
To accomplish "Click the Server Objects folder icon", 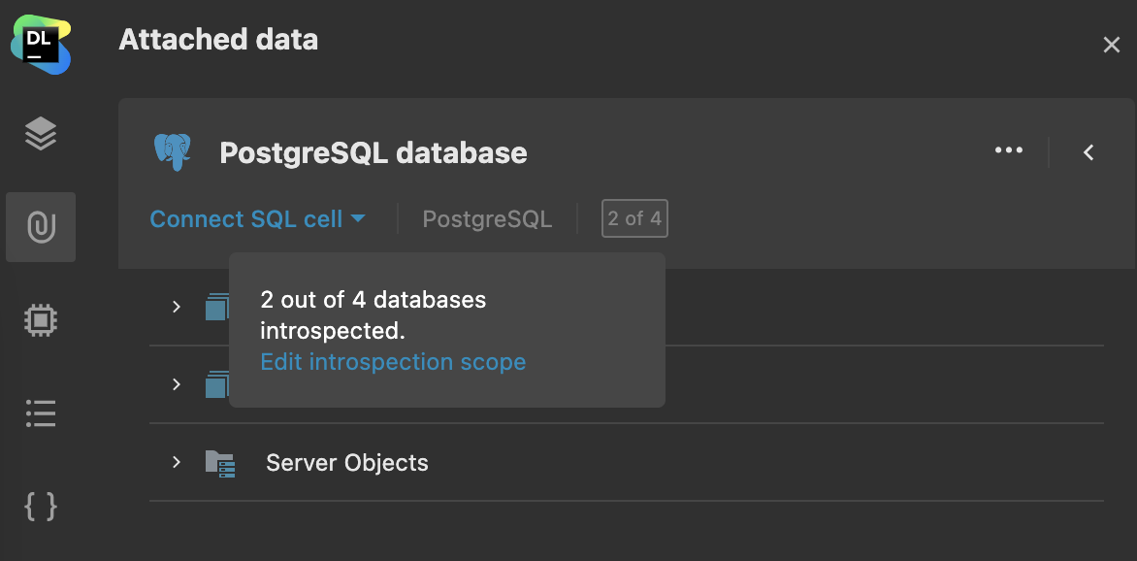I will [220, 463].
